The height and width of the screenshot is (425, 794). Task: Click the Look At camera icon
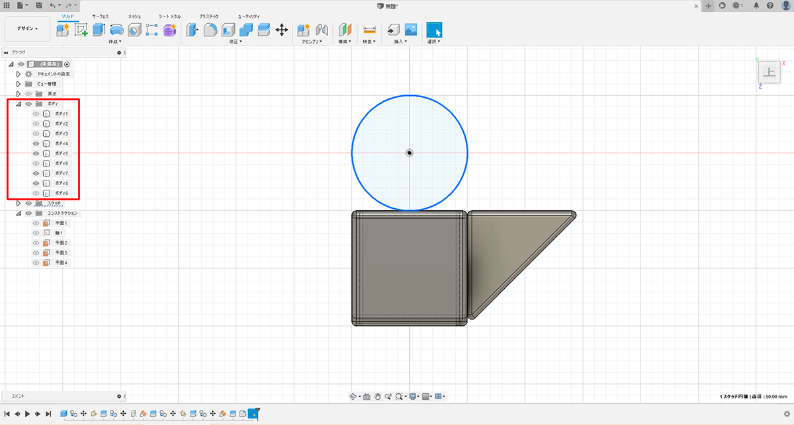coord(367,397)
